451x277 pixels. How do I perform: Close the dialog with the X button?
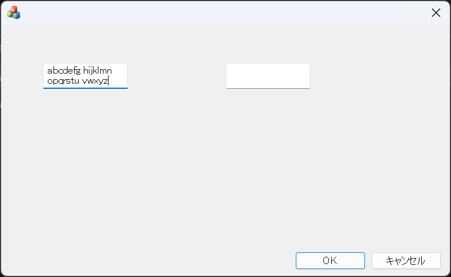coord(436,13)
